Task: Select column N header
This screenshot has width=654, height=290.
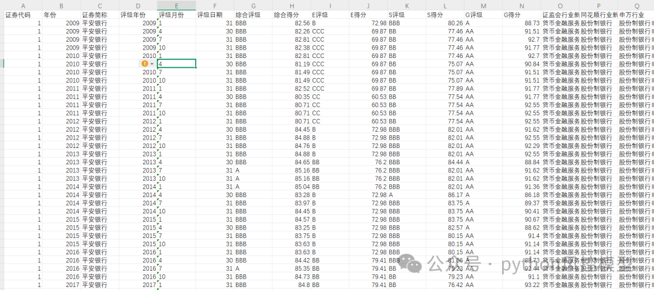Action: coord(522,6)
